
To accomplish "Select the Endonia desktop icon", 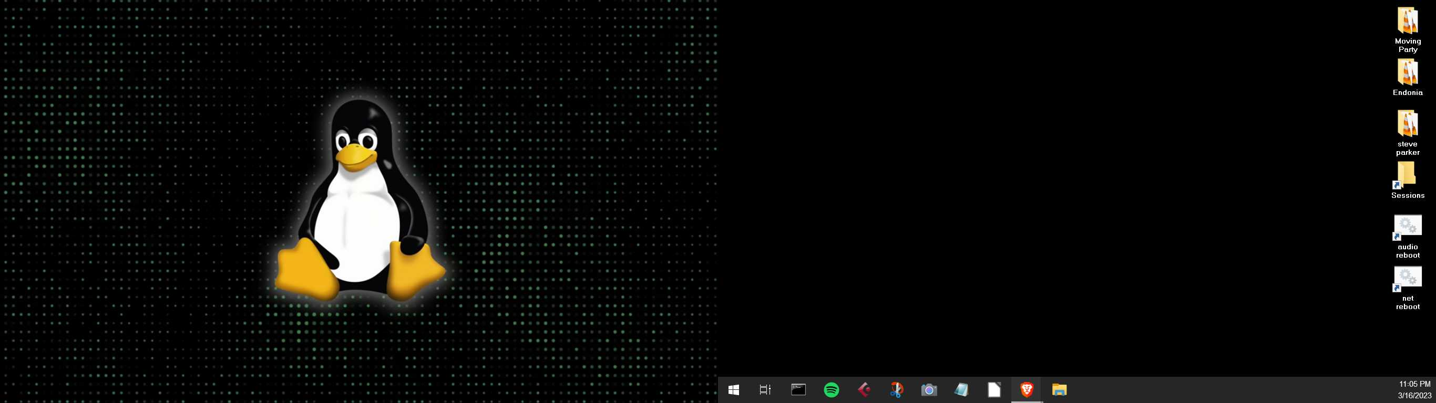I will pyautogui.click(x=1408, y=77).
